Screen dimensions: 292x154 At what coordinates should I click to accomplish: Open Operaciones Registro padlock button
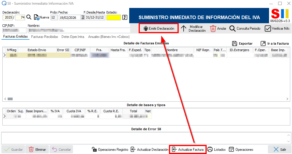110,150
